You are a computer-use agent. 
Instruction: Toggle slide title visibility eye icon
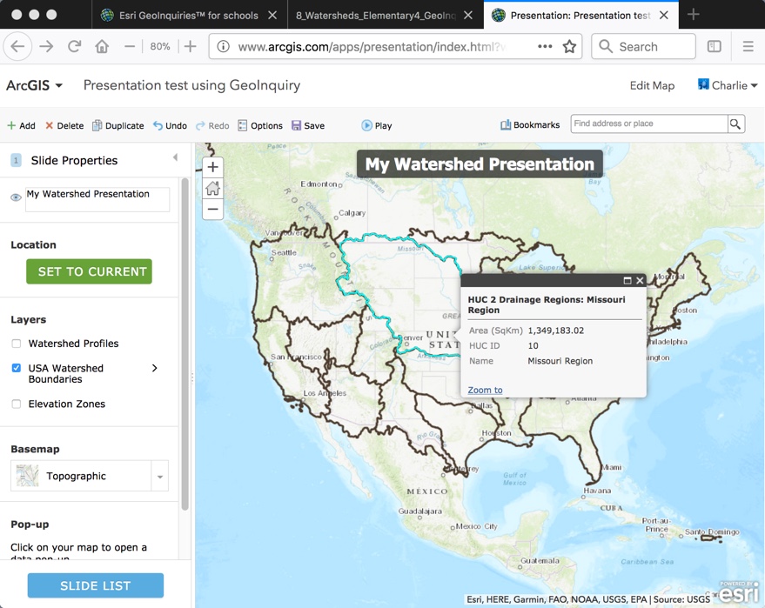(16, 197)
